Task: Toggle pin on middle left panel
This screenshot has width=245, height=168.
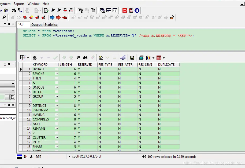Action: (9, 64)
